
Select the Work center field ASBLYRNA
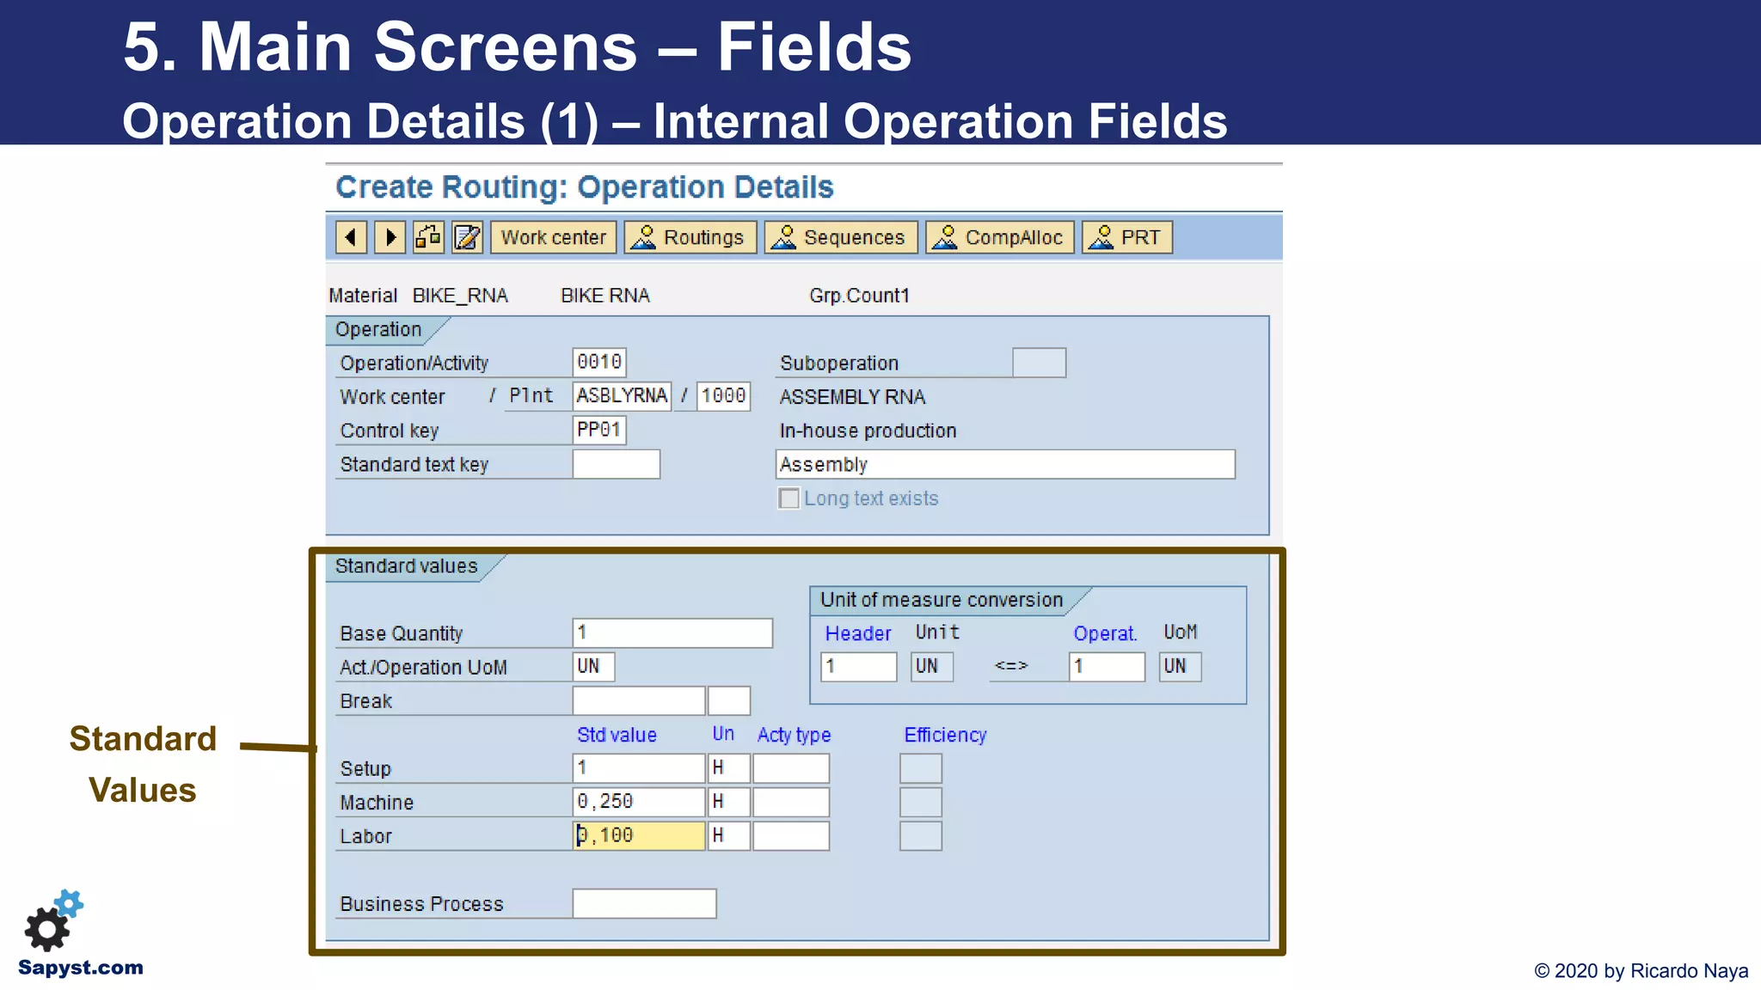622,396
